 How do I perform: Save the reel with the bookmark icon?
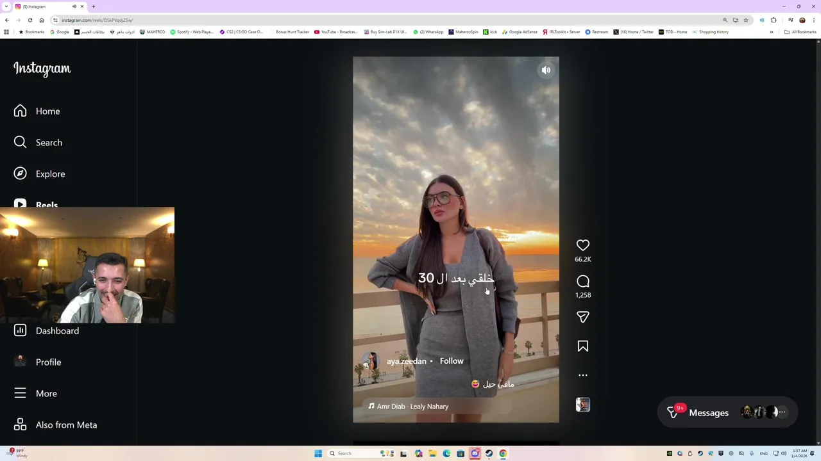point(583,346)
